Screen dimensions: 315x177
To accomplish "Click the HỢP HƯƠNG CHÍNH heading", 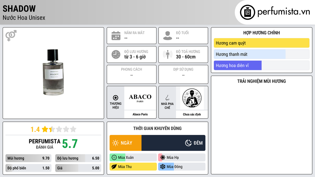I will click(261, 33).
